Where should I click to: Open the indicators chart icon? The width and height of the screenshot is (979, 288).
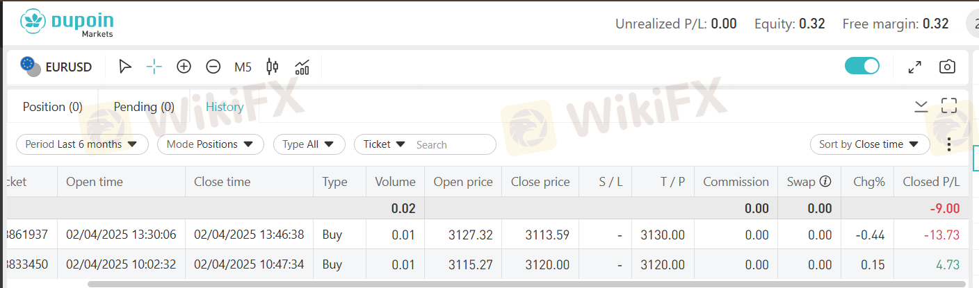click(x=302, y=67)
